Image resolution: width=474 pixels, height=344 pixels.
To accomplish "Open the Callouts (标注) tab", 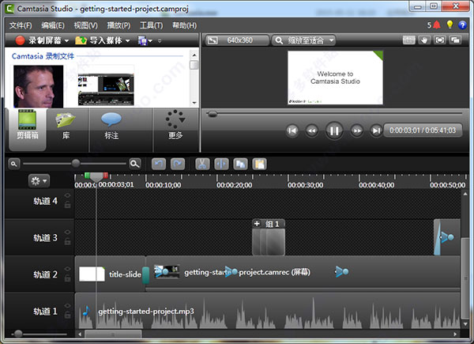I will (111, 130).
